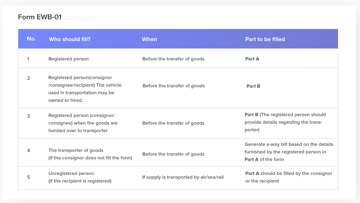Click the "No." column header
This screenshot has width=360, height=203.
(31, 39)
